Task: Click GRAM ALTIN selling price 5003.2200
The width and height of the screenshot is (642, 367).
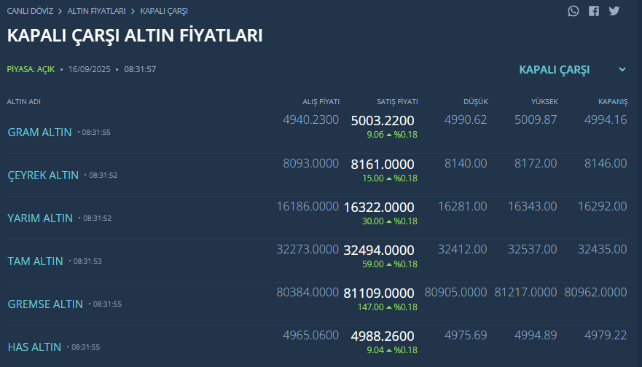Action: 383,121
